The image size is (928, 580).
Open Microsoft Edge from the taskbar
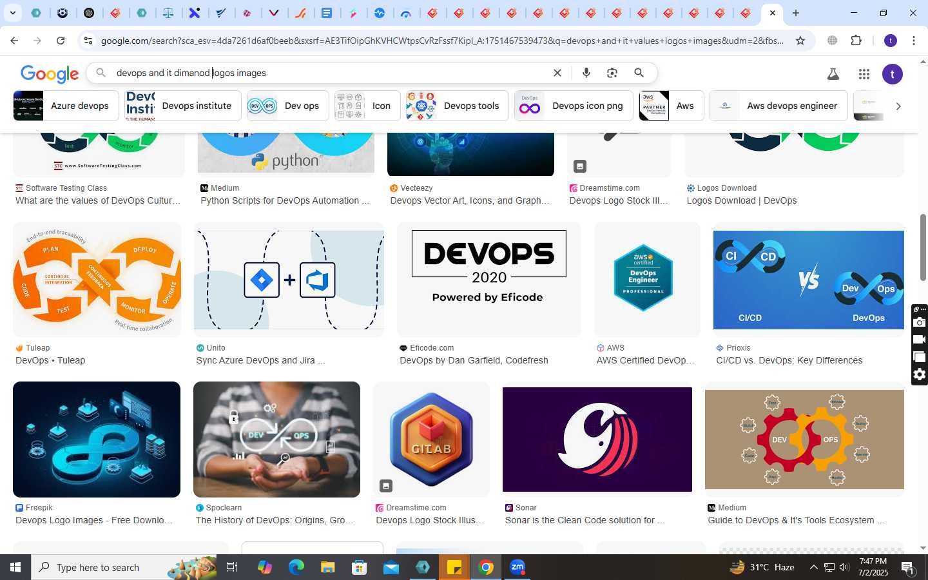tap(296, 567)
